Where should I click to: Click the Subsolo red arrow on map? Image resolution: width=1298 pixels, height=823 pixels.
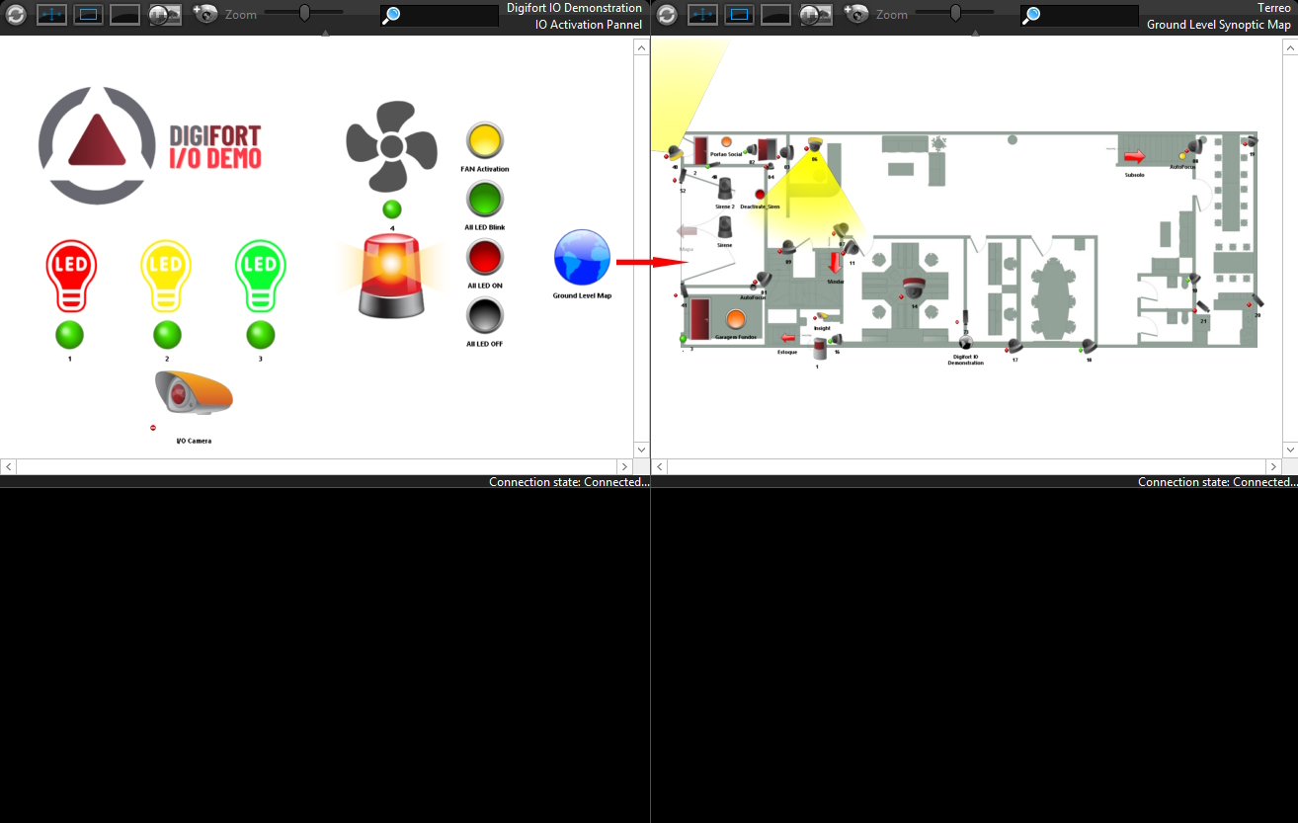1134,156
